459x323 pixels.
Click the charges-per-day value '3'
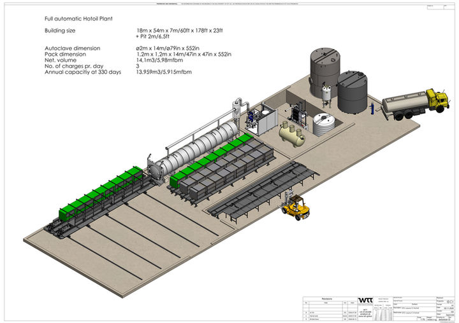click(138, 66)
